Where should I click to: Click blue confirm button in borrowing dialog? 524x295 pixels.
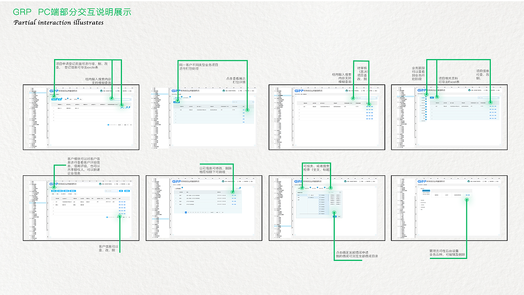[334, 216]
